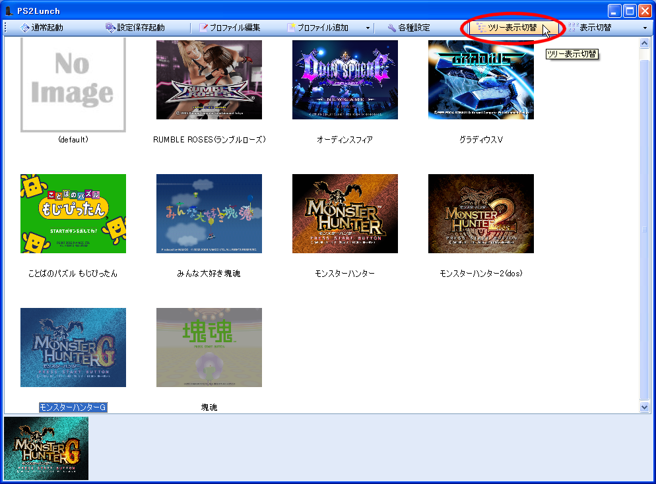656x484 pixels.
Task: Click the モンスターハンター2(dos) label
Action: pyautogui.click(x=481, y=274)
